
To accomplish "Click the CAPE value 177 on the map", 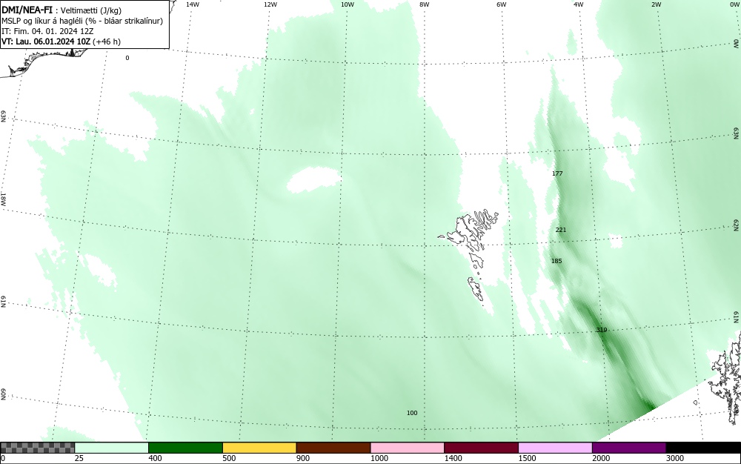I will (x=557, y=173).
